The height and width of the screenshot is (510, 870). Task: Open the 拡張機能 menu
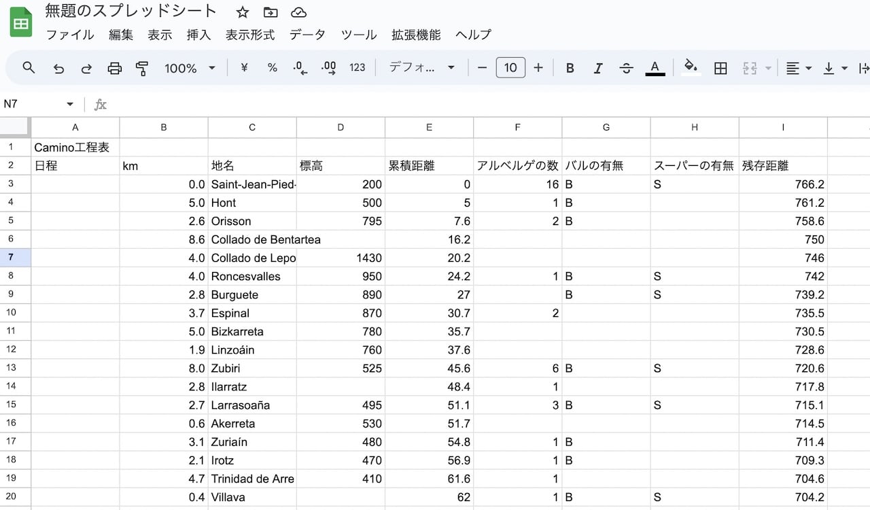(416, 35)
